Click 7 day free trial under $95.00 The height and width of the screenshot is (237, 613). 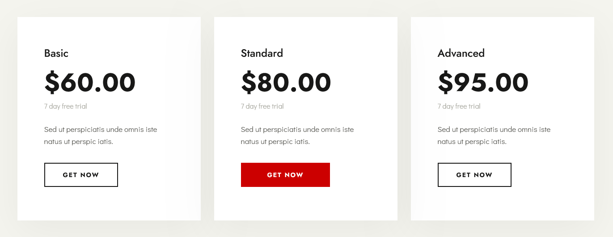(459, 106)
